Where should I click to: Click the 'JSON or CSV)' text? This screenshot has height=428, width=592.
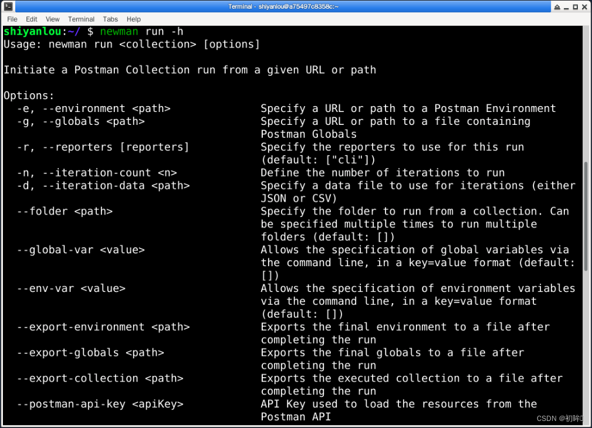(299, 199)
